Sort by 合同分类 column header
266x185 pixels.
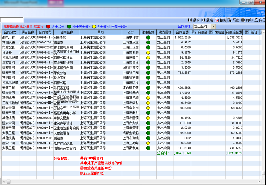click(x=10, y=32)
